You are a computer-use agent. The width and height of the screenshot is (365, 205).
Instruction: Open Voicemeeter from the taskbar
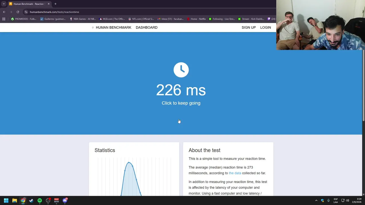pos(56,200)
